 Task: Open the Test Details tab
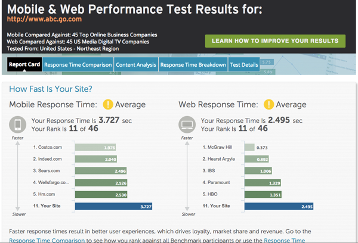click(x=244, y=65)
